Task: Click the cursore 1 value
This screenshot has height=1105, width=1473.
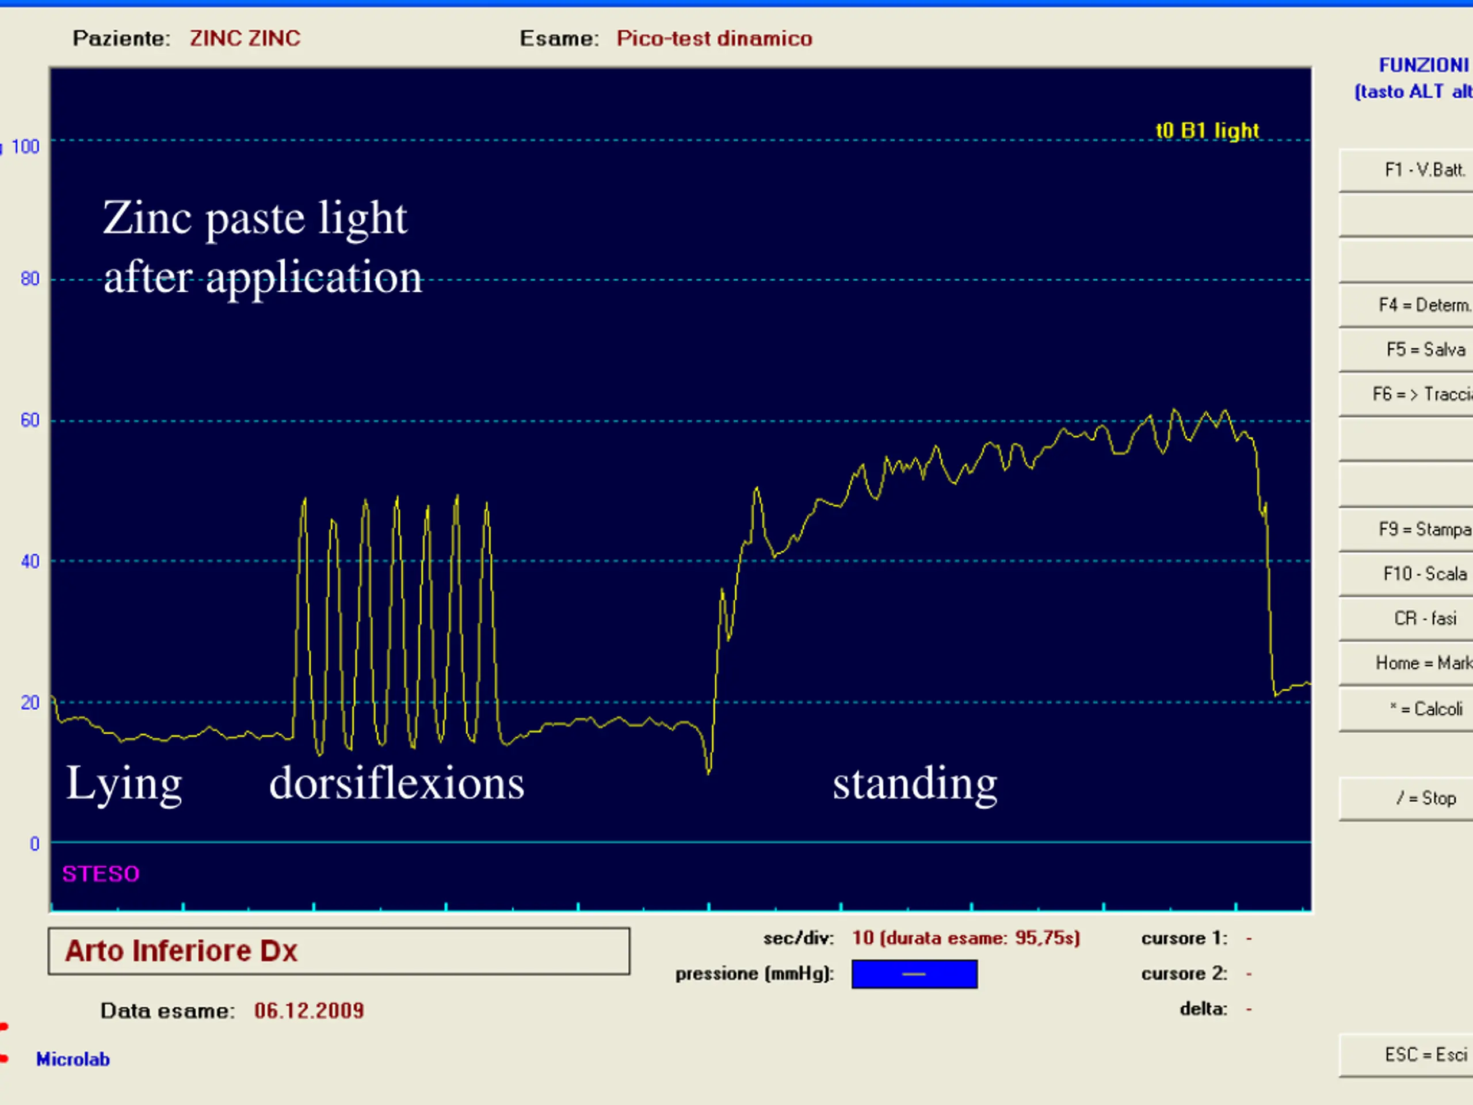Action: pos(1249,939)
